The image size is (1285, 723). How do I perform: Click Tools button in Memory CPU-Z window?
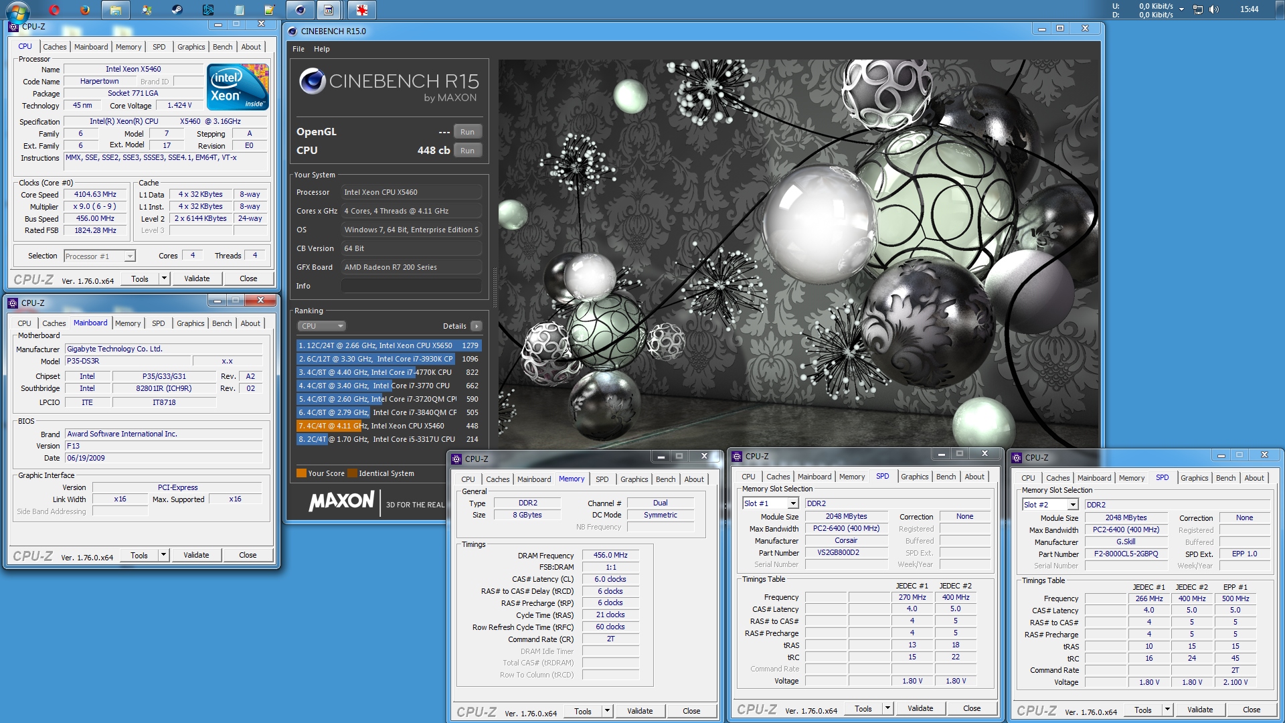[582, 711]
